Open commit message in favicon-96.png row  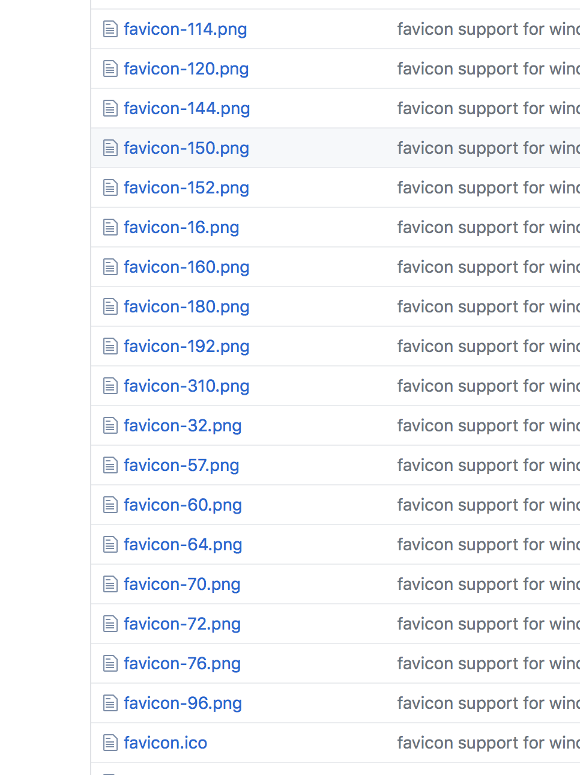pos(488,703)
